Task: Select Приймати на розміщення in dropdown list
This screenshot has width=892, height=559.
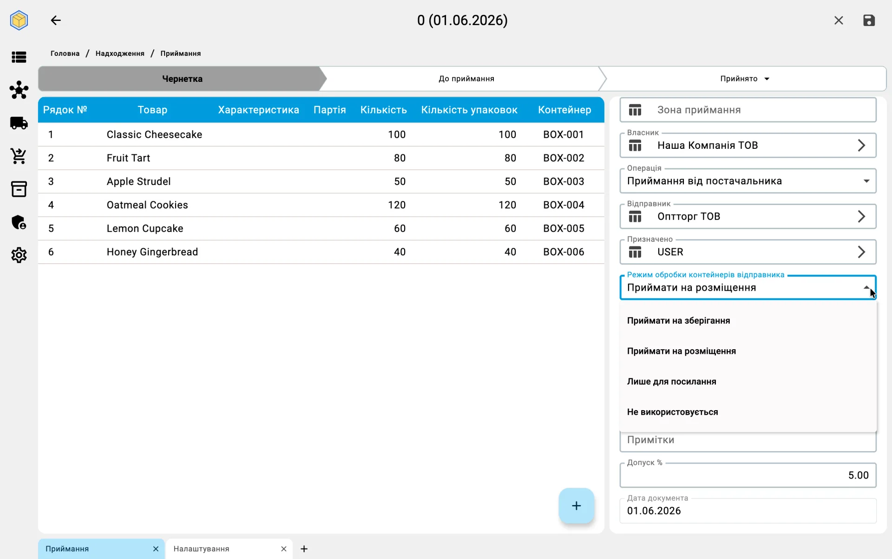Action: (x=748, y=351)
